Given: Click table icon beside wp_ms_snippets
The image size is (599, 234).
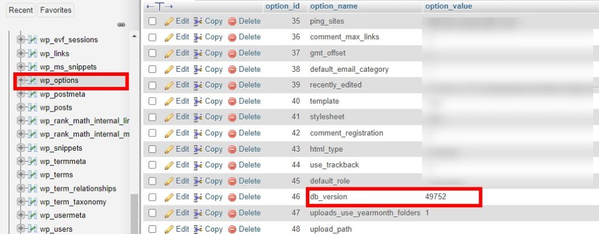Looking at the screenshot, I should click(33, 67).
